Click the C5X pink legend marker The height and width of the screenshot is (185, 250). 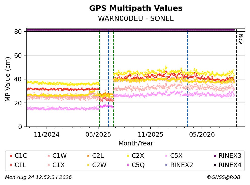(166, 156)
